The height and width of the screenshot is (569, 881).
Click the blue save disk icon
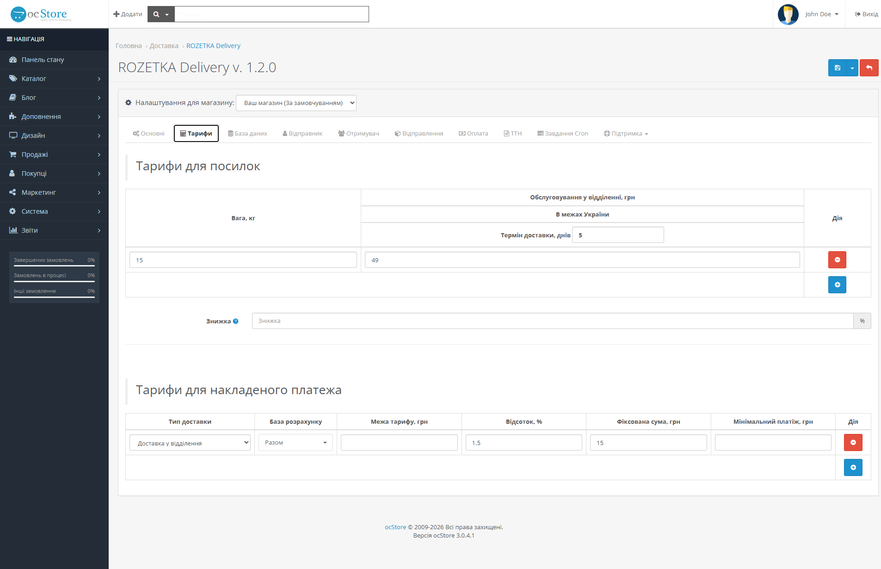[837, 68]
